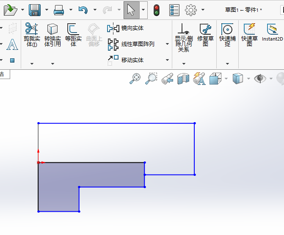
Task: Expand the 剪裁实体 dropdown arrow
Action: click(x=32, y=64)
